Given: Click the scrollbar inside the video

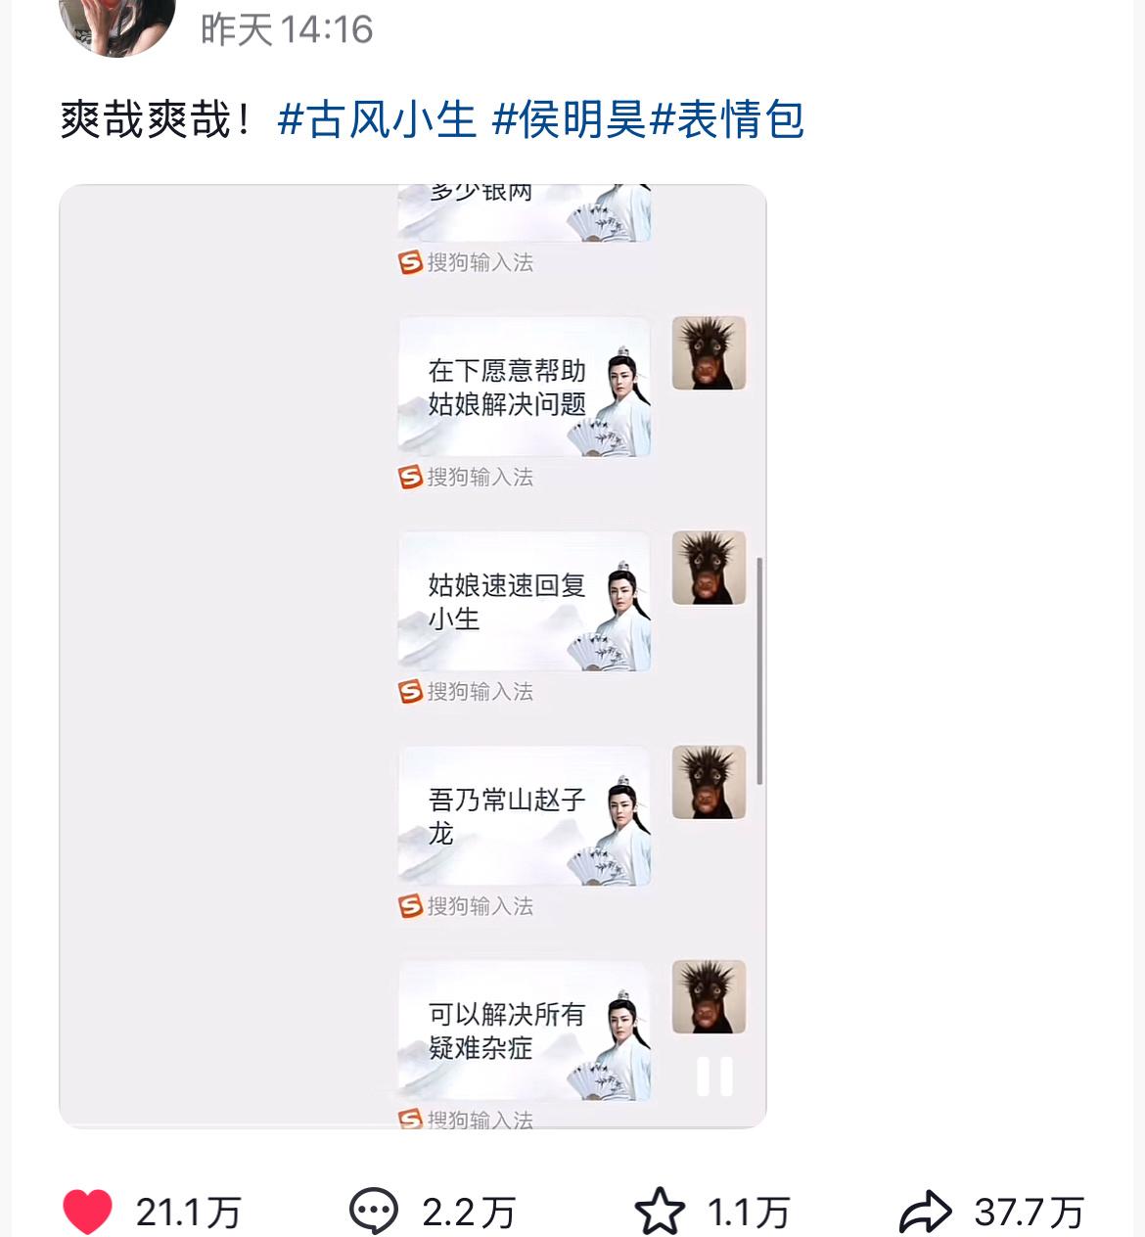Looking at the screenshot, I should pos(759,669).
